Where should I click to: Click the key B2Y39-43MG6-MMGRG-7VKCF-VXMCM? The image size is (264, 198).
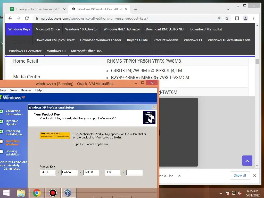[x=150, y=78]
